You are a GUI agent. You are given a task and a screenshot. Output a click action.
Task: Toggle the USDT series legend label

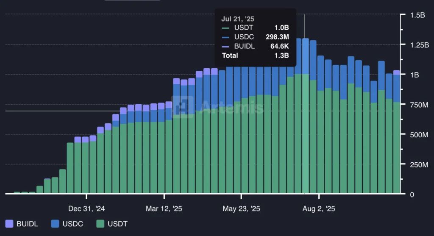(118, 224)
